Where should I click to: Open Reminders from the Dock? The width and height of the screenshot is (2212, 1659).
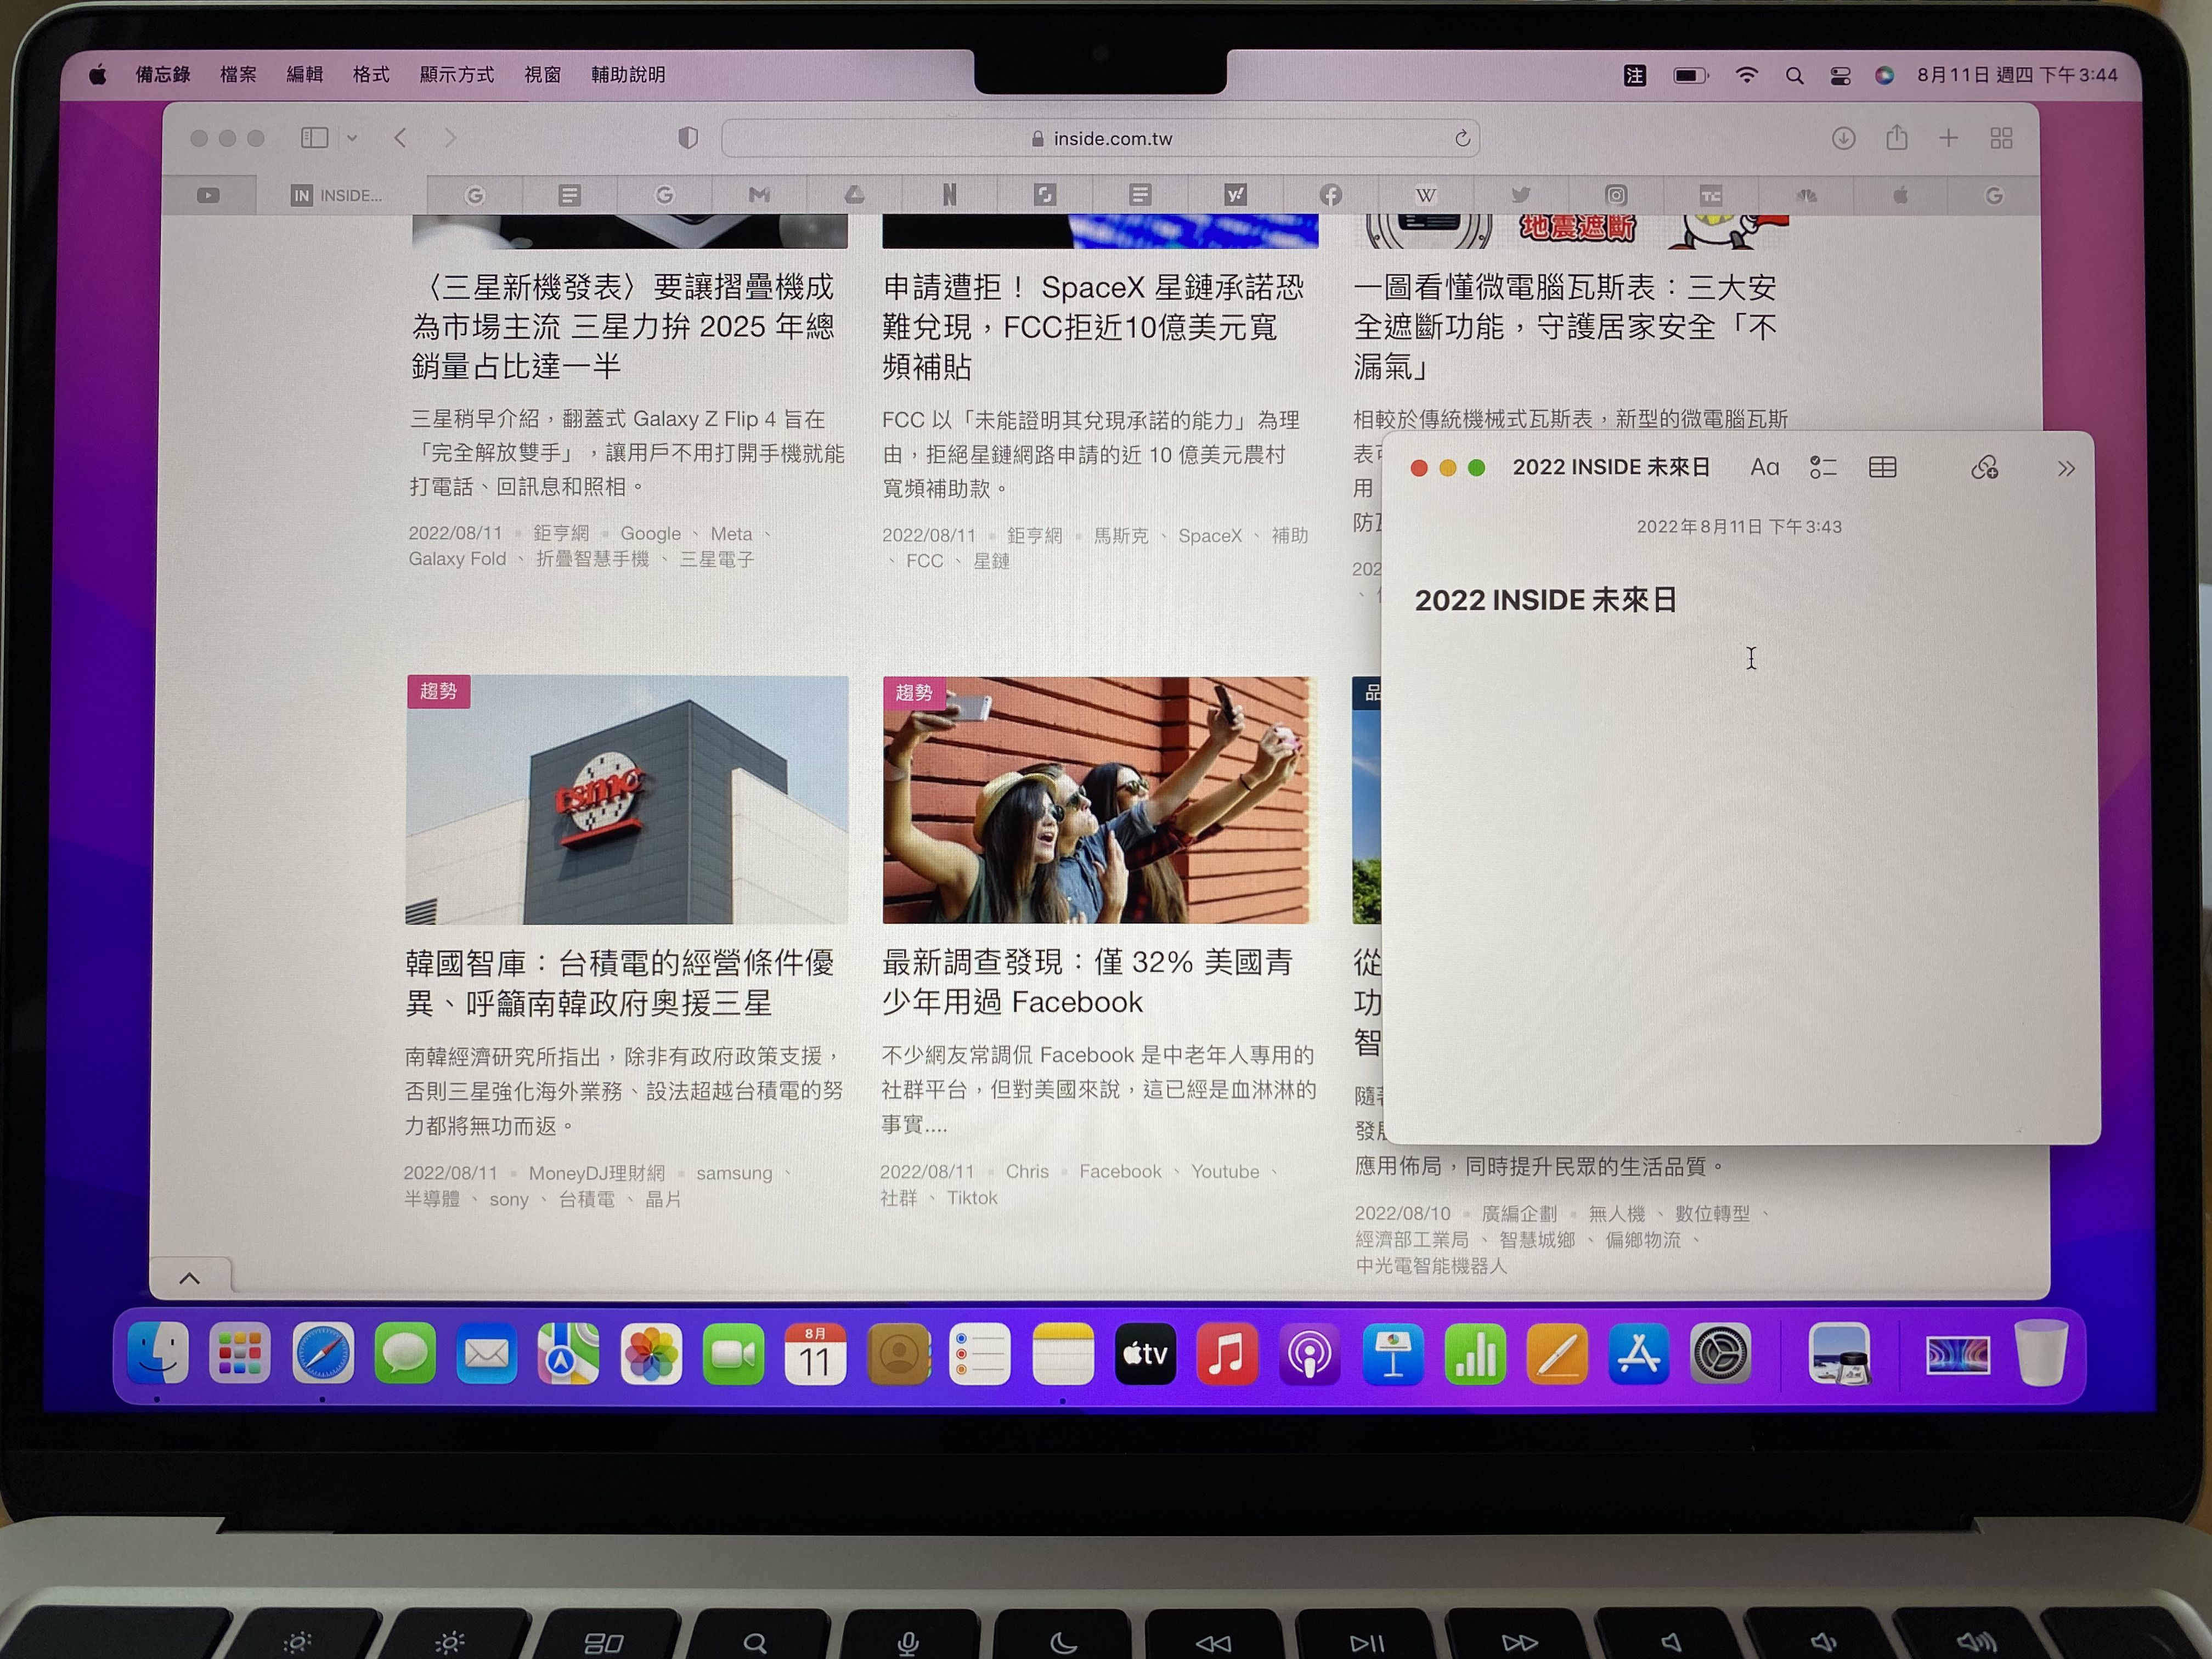980,1355
